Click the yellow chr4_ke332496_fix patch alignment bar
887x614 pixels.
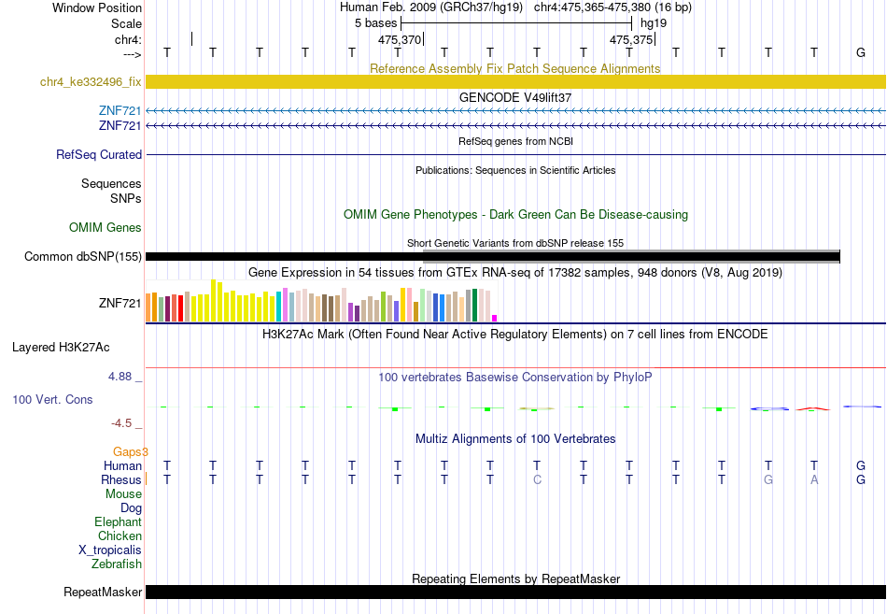pos(516,81)
